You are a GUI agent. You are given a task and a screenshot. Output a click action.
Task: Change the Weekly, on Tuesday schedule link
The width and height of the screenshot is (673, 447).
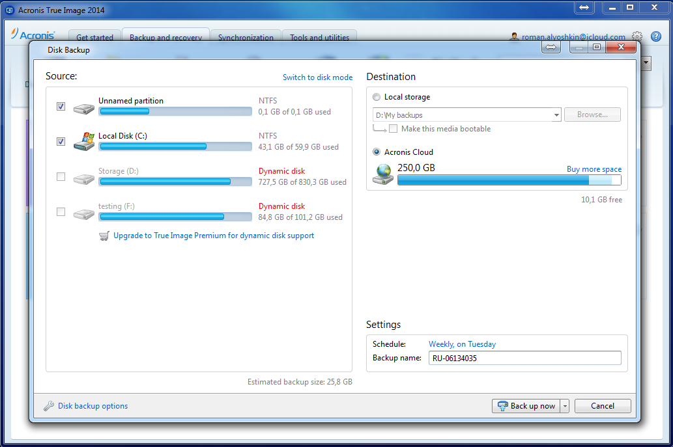(x=463, y=344)
